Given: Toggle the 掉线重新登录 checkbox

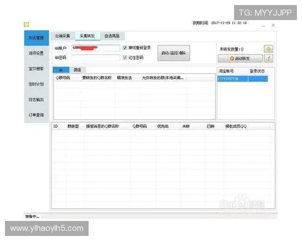Looking at the screenshot, I should [125, 48].
